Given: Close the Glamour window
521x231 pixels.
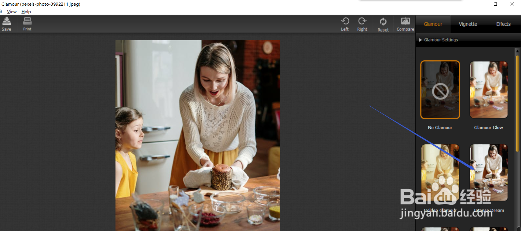Looking at the screenshot, I should [512, 4].
